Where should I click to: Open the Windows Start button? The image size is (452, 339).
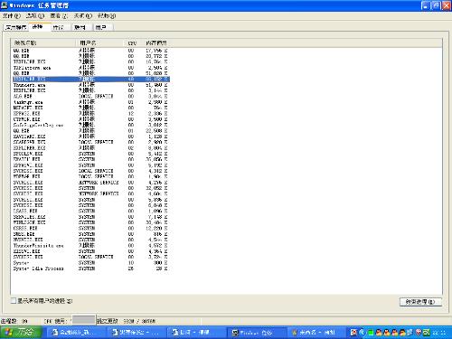21,332
